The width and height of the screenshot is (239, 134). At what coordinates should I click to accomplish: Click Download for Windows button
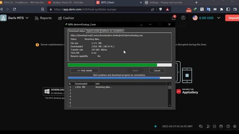[x=54, y=91]
